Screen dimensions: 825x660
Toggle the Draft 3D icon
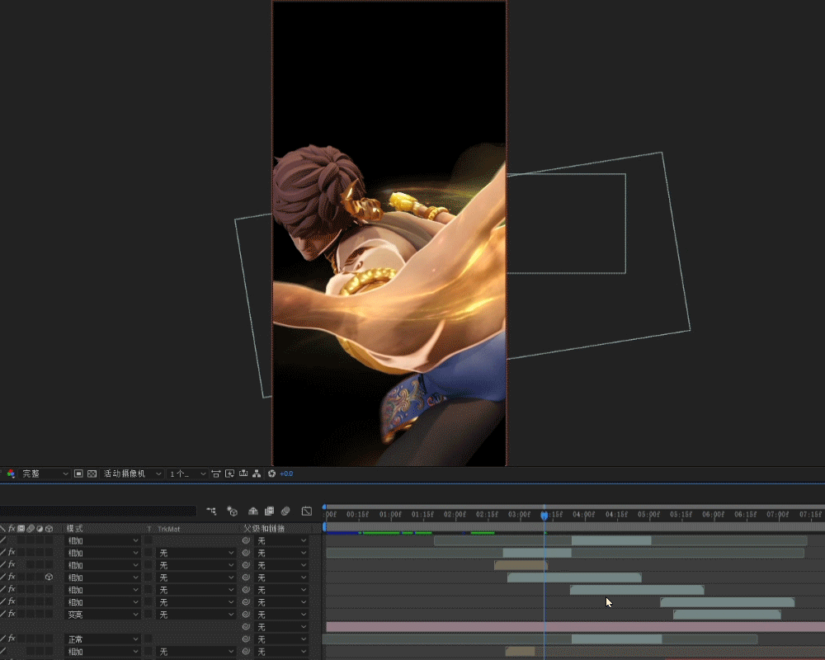click(232, 511)
